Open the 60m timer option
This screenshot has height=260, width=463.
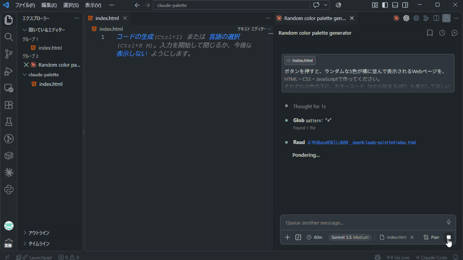pos(314,237)
